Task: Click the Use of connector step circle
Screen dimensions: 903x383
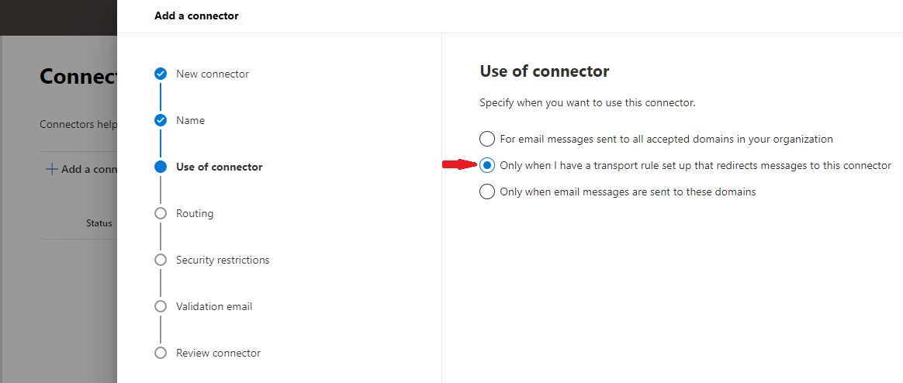Action: click(x=161, y=167)
